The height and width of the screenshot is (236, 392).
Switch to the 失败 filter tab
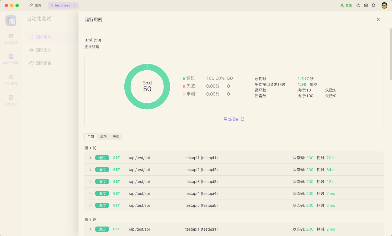tap(116, 137)
